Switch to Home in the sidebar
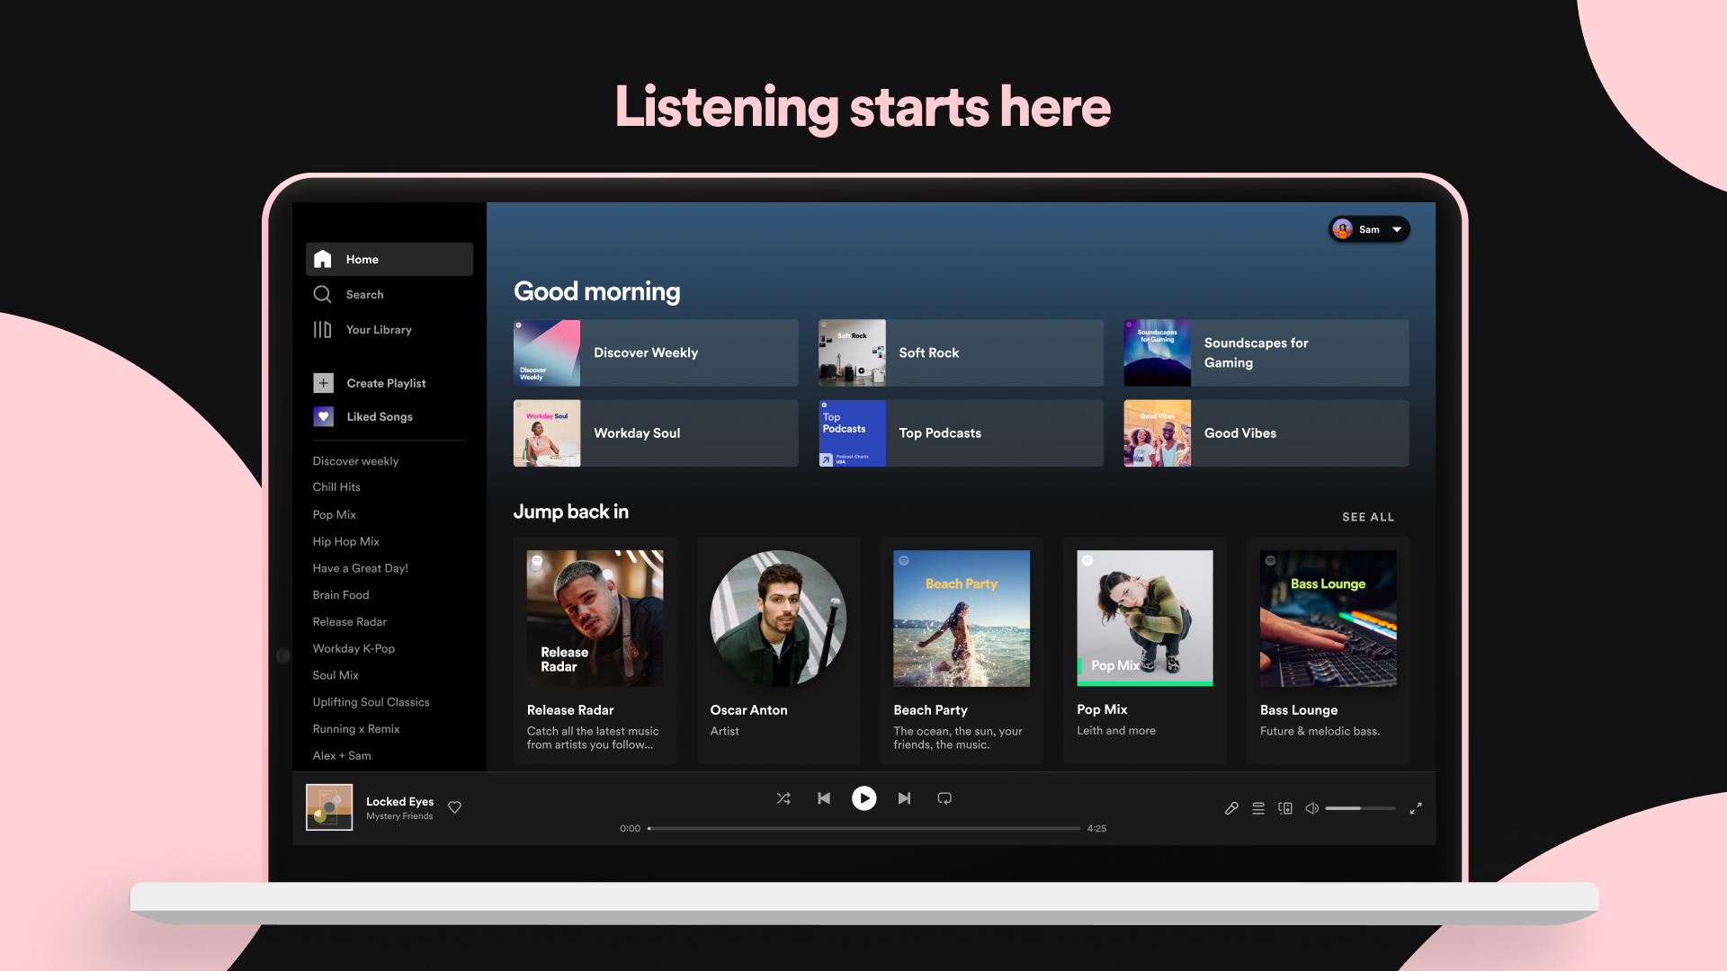The image size is (1727, 971). [x=362, y=259]
